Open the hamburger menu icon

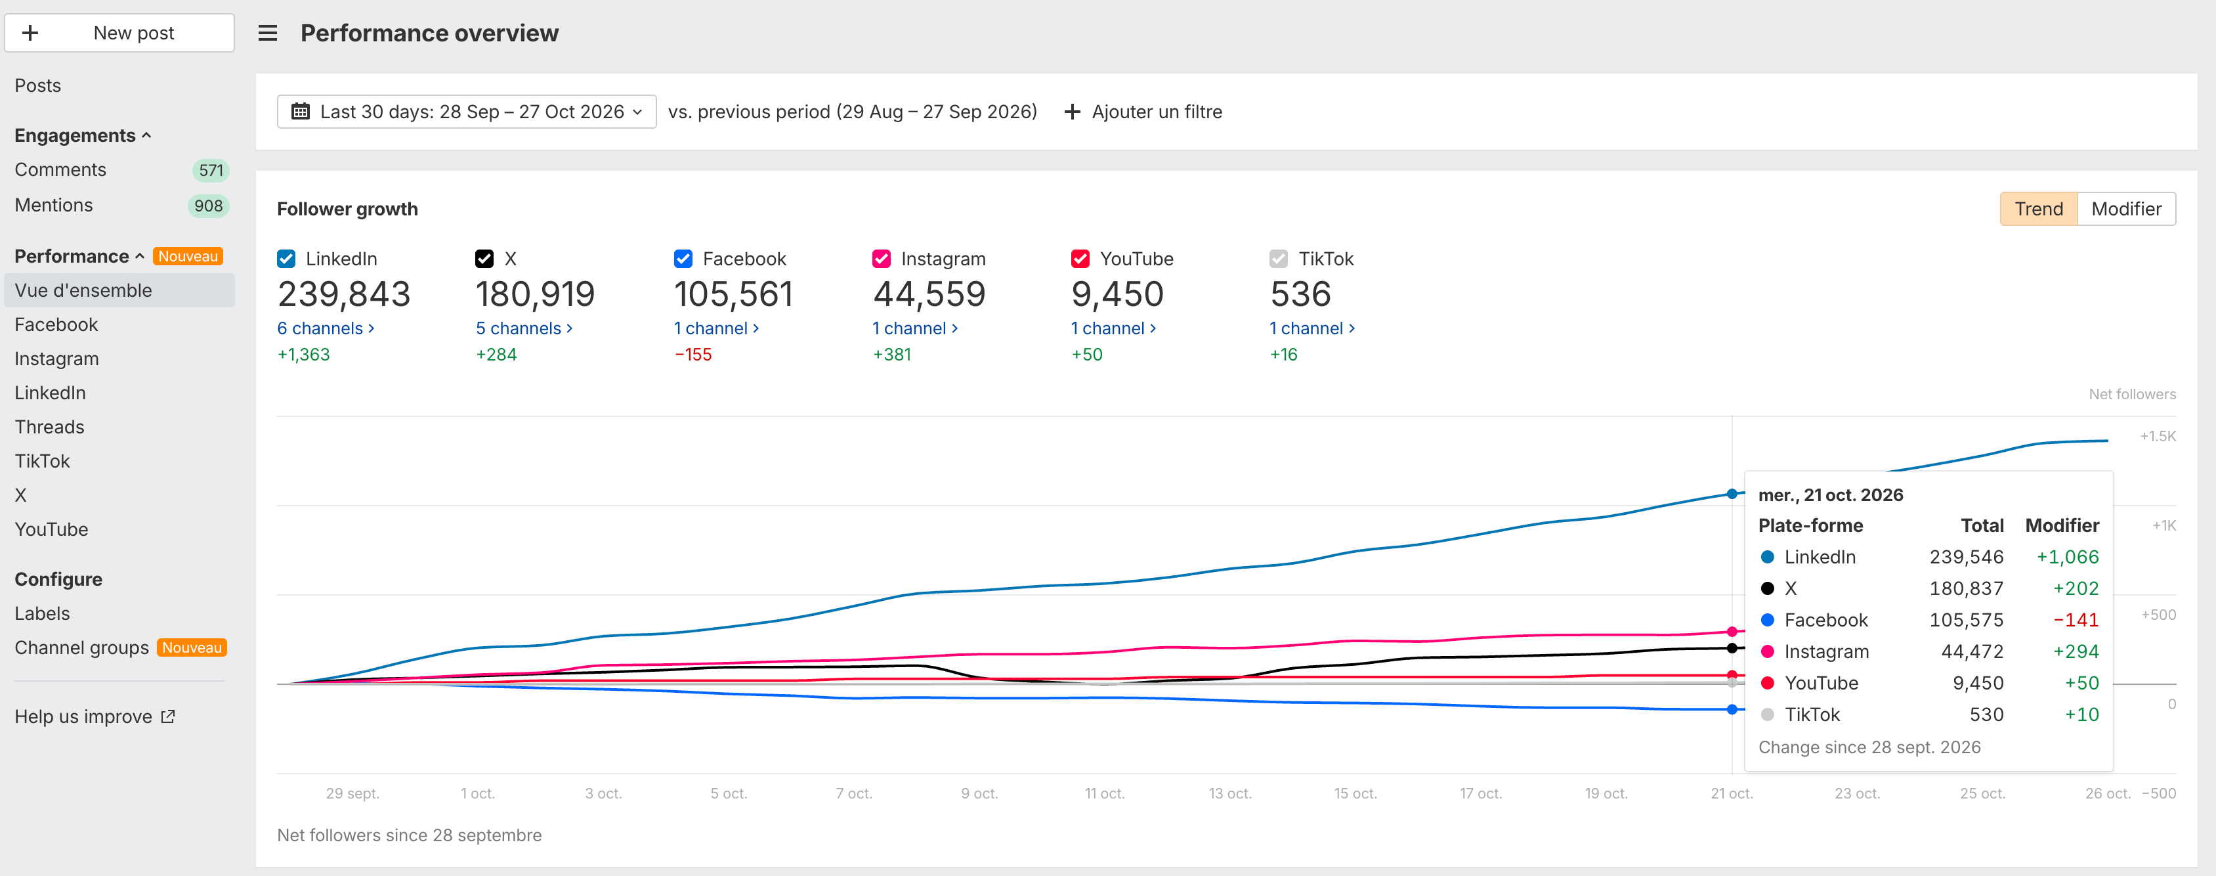(268, 33)
